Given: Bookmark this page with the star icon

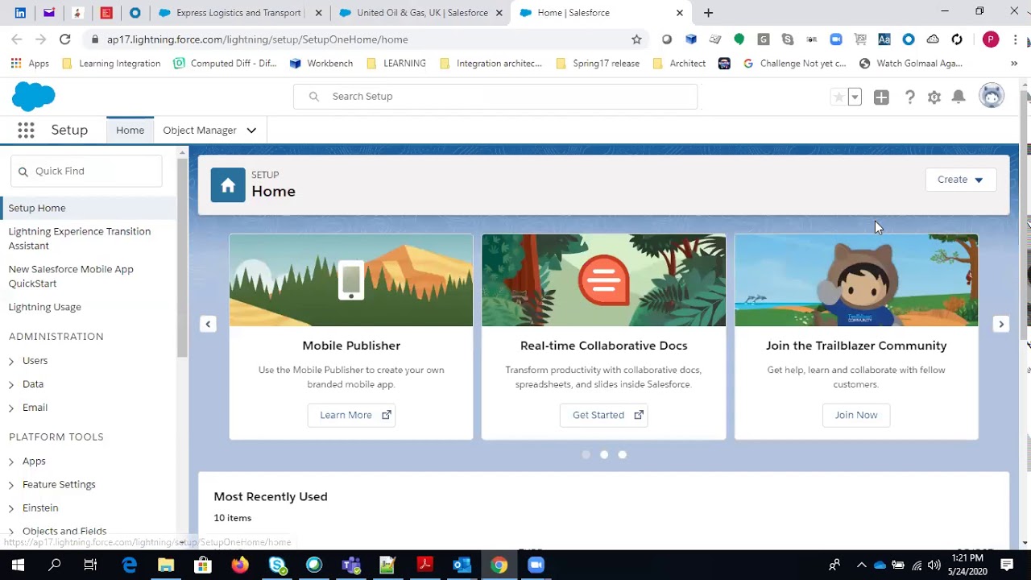Looking at the screenshot, I should coord(636,39).
